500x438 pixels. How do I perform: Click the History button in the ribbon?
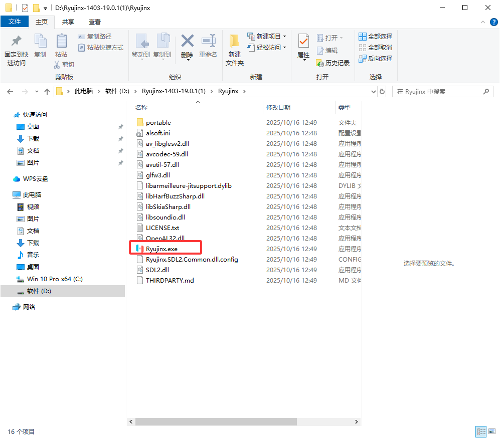click(333, 63)
